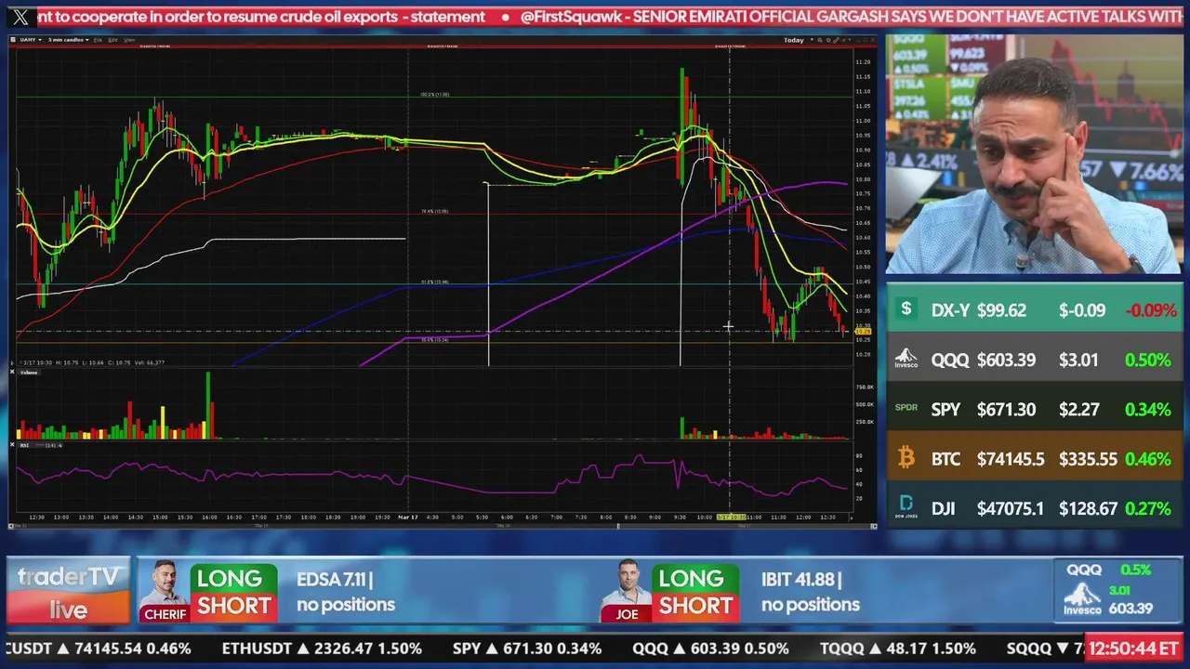Click Cherif's SHORT badge
1190x669 pixels.
tap(233, 607)
